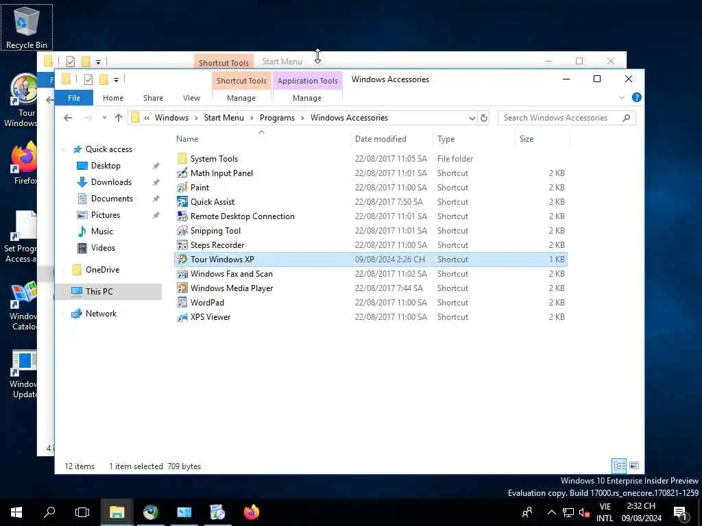The image size is (702, 526).
Task: Navigate to Programs in breadcrumb
Action: pyautogui.click(x=277, y=118)
